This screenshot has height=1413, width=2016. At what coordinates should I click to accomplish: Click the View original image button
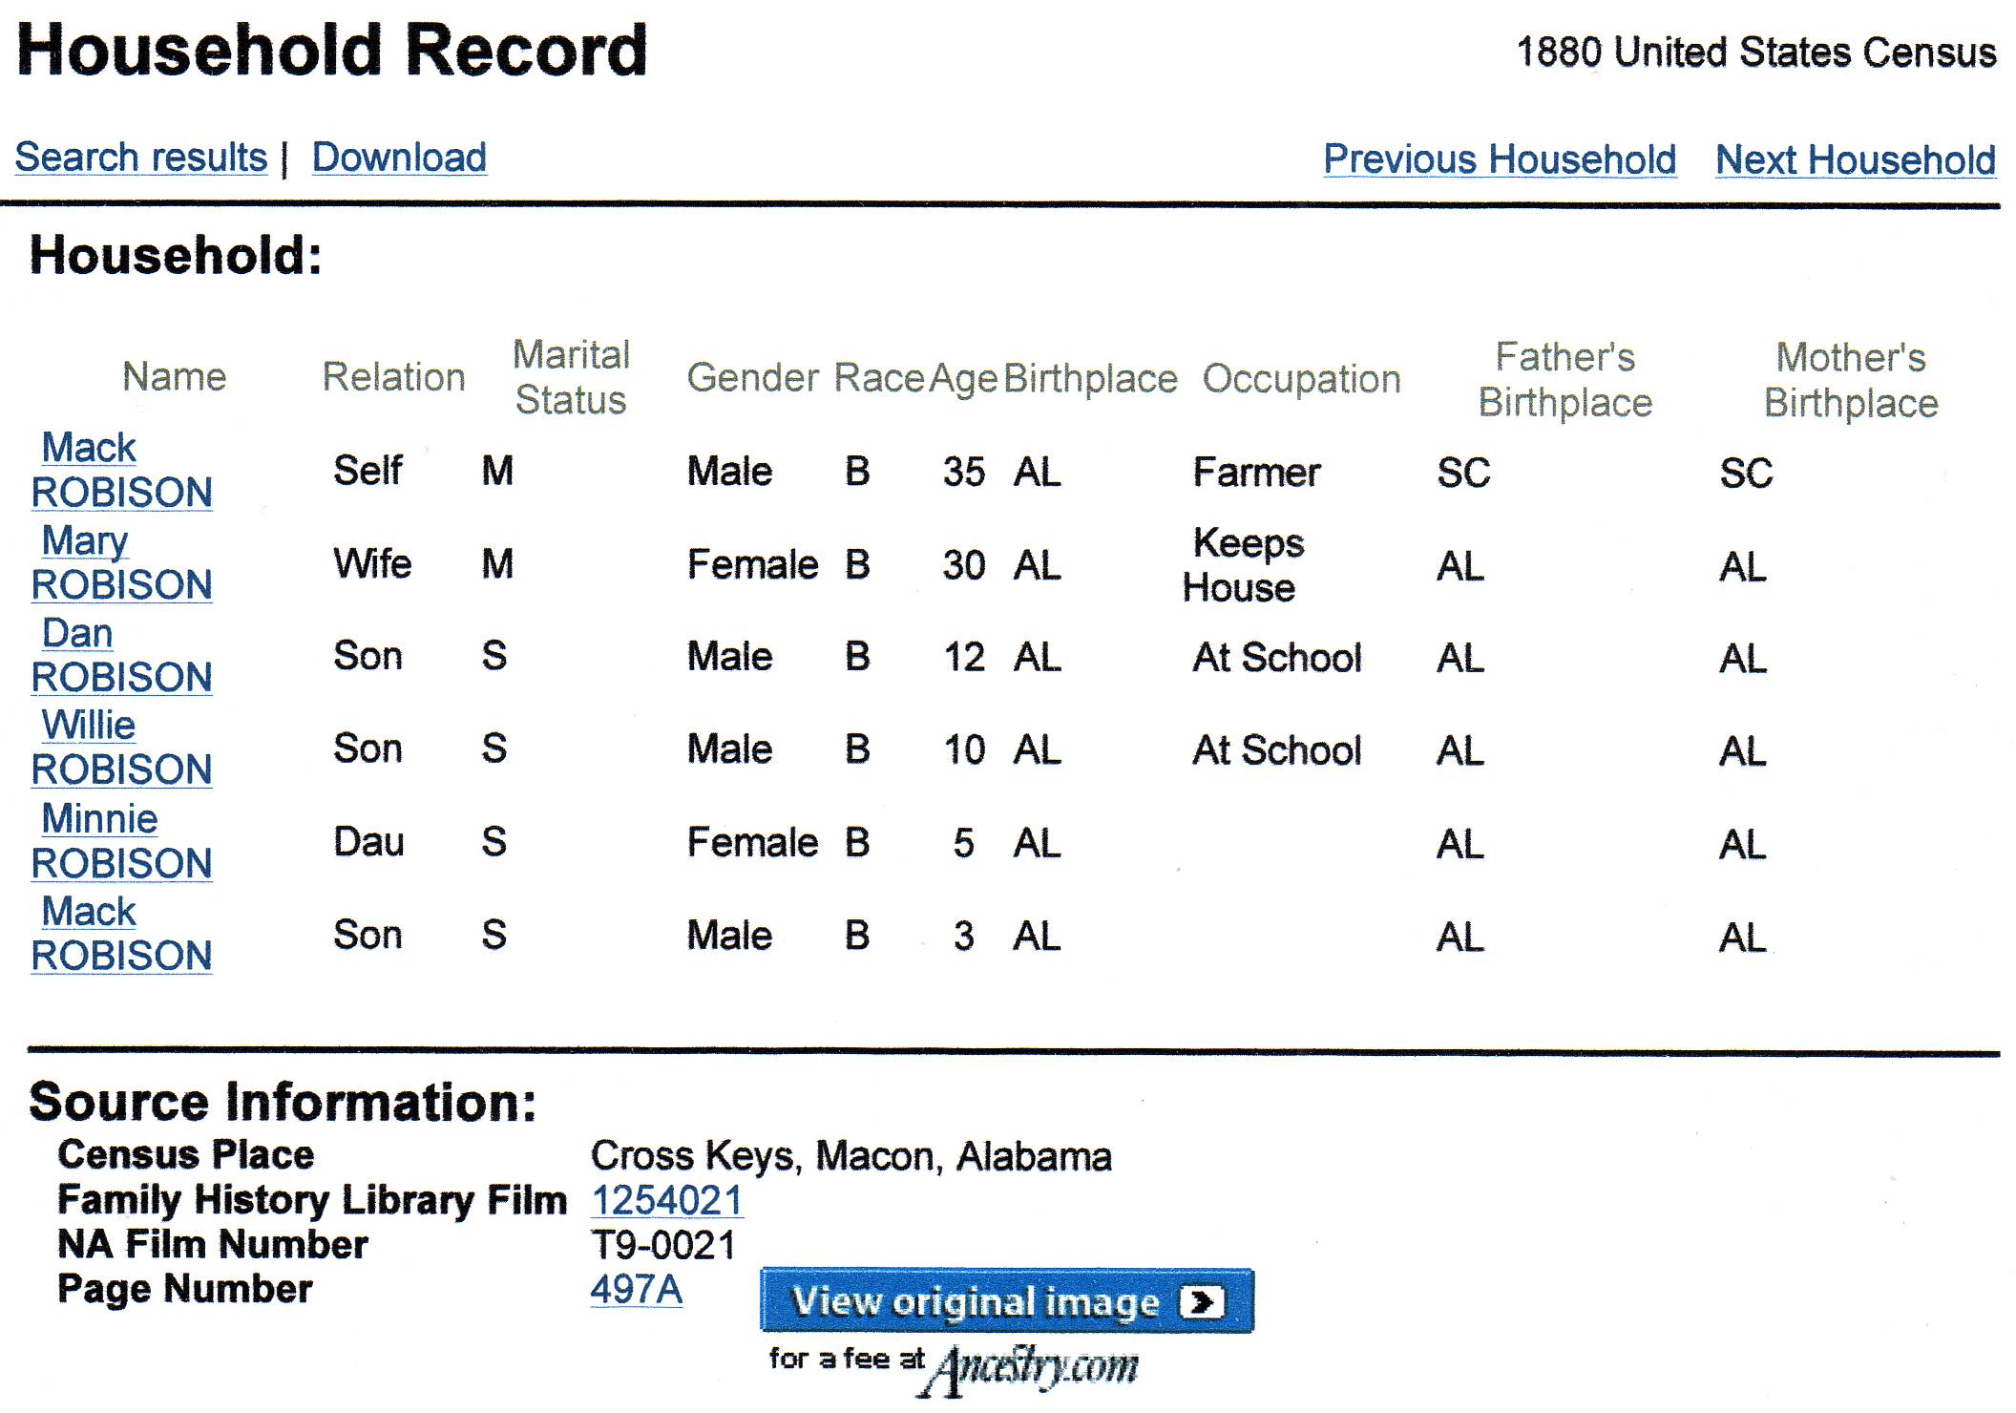pos(1007,1301)
